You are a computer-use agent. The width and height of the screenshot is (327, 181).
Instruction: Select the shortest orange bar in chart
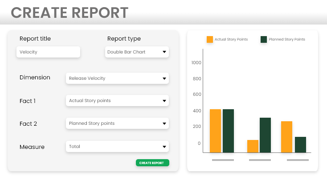[x=253, y=146]
